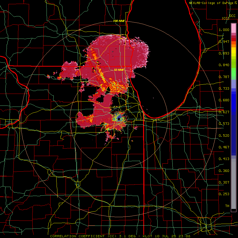Viewport: 238px width, 238px height.
Task: Select the 0.307 legend value
Action: [224, 182]
